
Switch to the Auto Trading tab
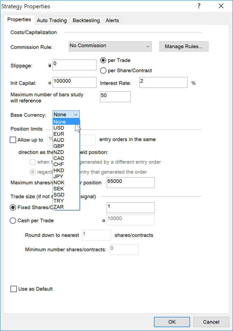tap(52, 20)
